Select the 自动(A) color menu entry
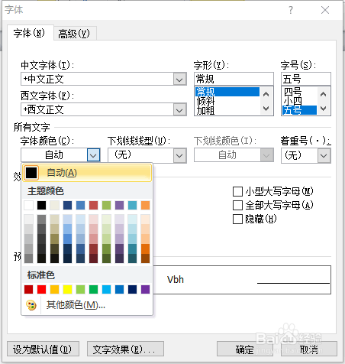345x364 pixels. point(87,173)
